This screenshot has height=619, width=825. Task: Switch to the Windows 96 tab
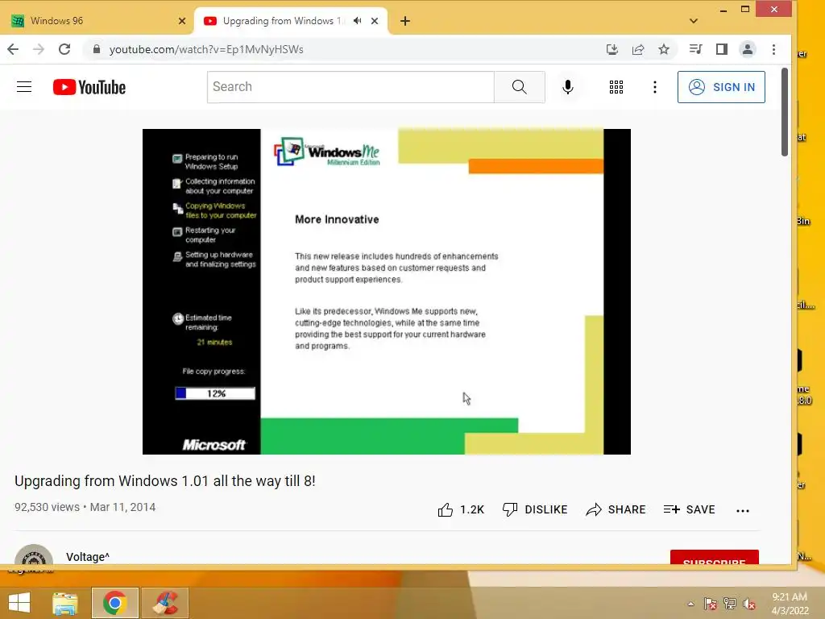coord(97,21)
